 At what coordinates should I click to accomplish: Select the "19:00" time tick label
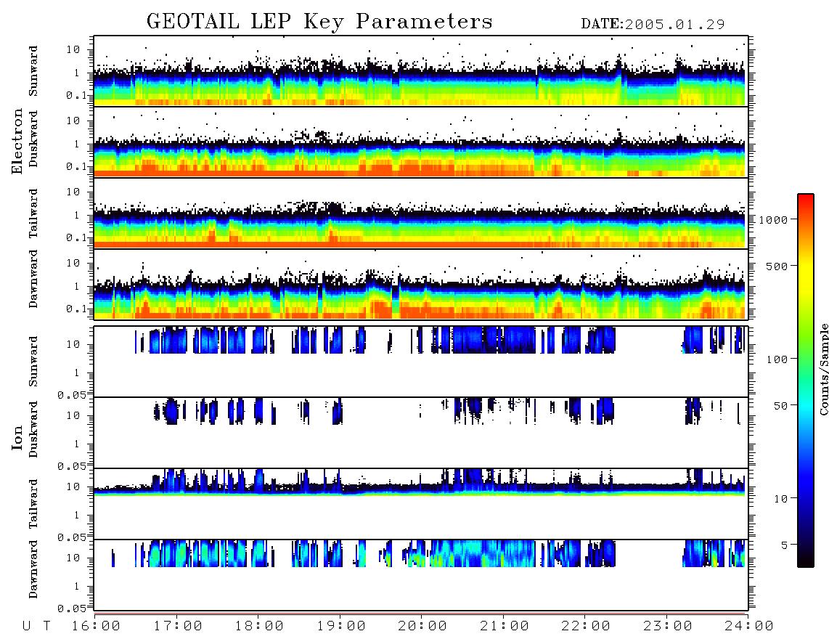coord(341,626)
